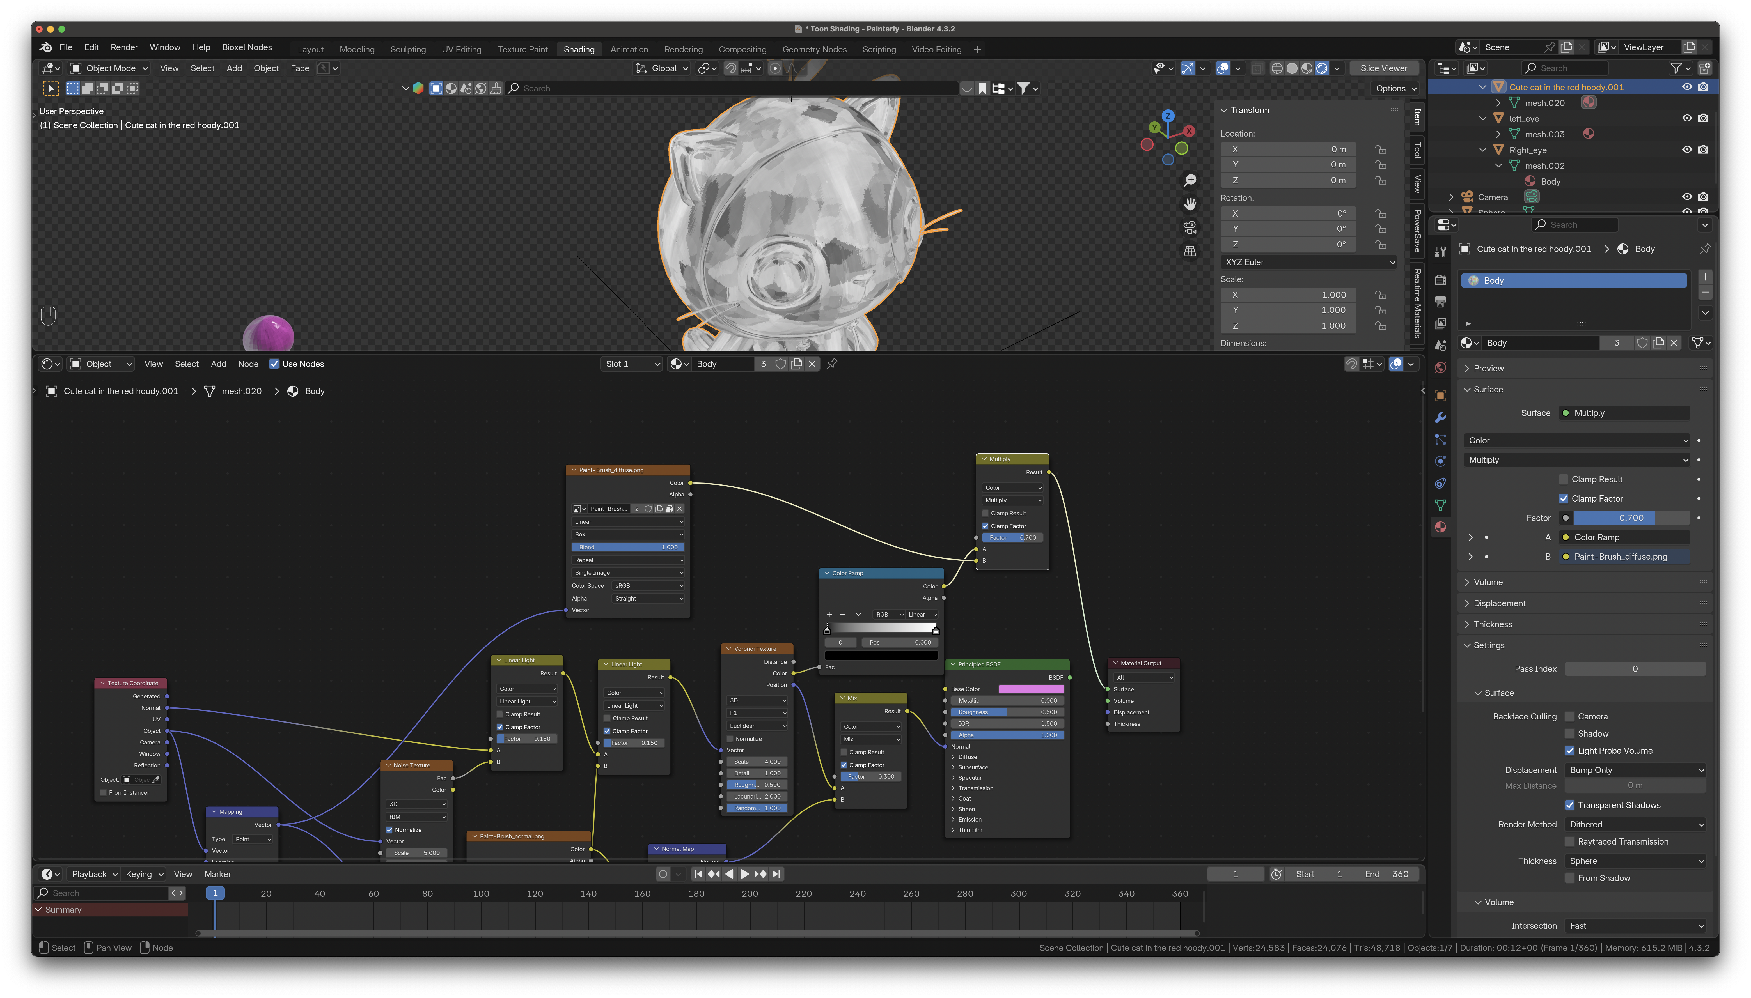Click the Slice Viewer button
This screenshot has height=998, width=1751.
(1383, 68)
